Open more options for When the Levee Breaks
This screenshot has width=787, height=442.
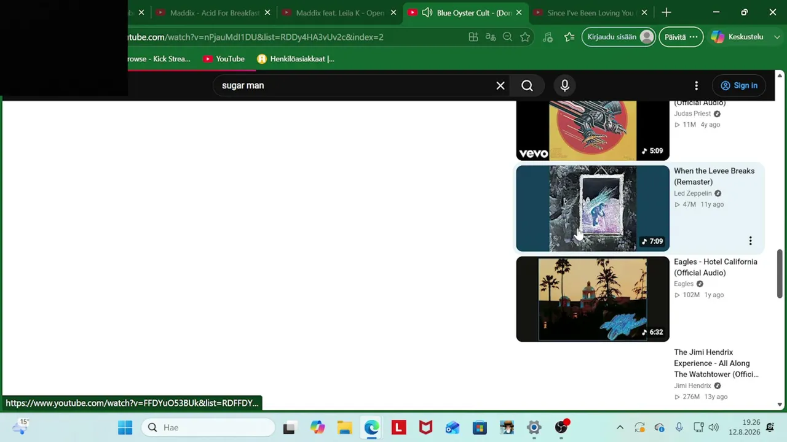[750, 241]
